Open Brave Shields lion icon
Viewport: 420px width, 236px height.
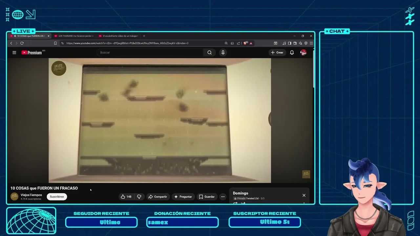(245, 43)
